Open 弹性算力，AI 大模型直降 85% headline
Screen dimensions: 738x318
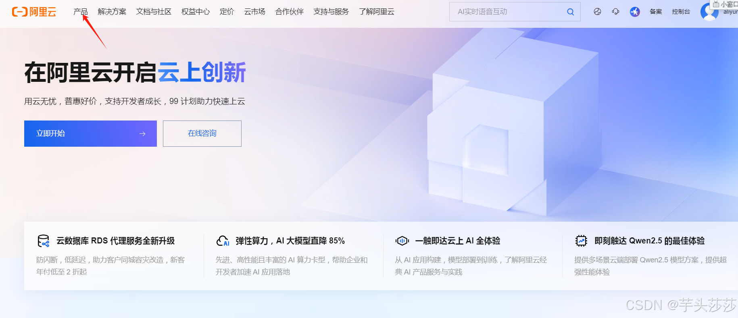pyautogui.click(x=290, y=241)
